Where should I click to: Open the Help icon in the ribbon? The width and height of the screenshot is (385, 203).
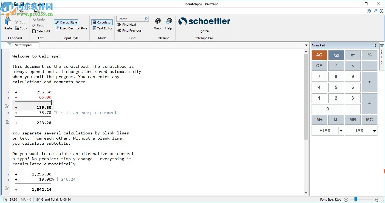(x=169, y=21)
